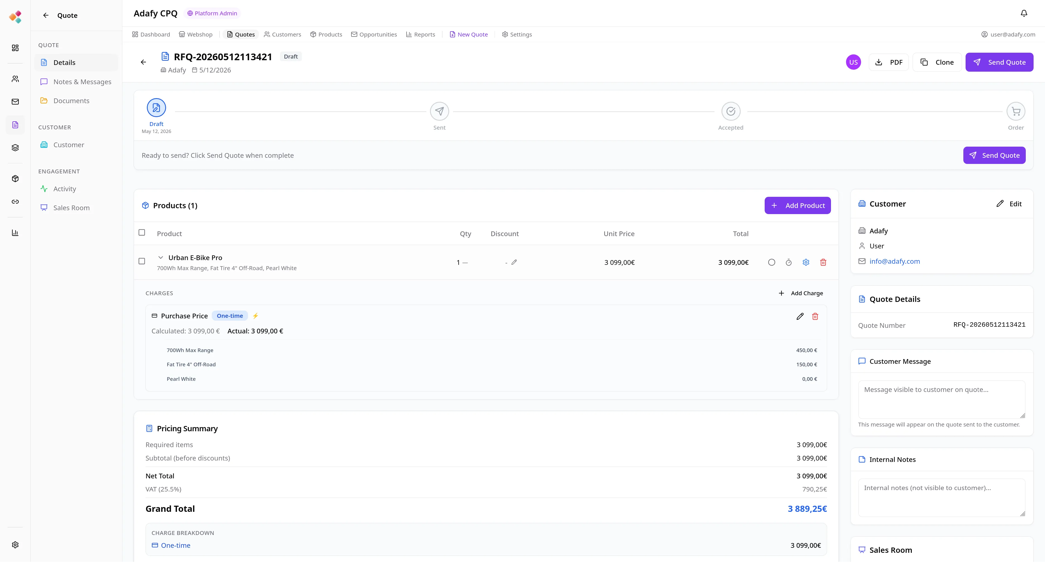Click the quantity stepper showing 1
Viewport: 1045px width, 562px height.
point(462,263)
